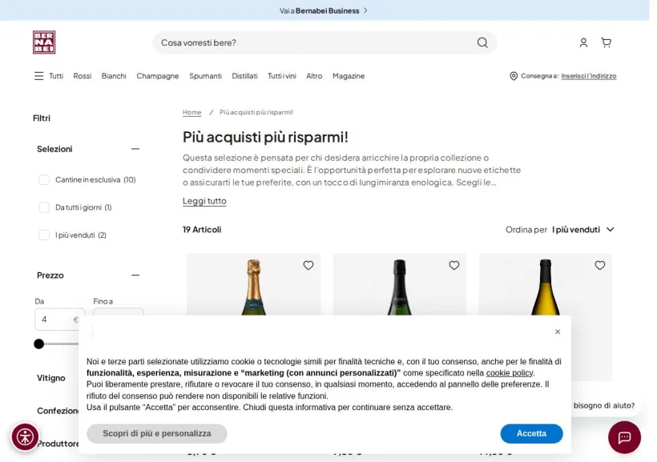Check the Da tutti i giorni filter
The height and width of the screenshot is (462, 657).
tap(44, 207)
